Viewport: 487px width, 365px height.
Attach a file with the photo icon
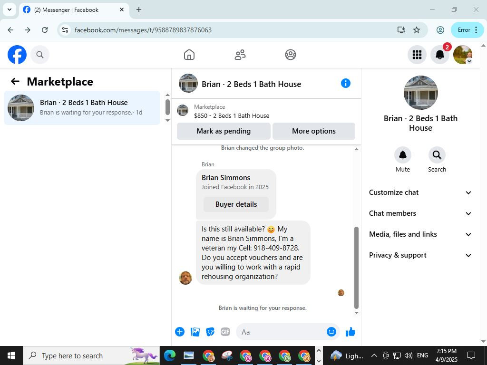[x=195, y=332]
